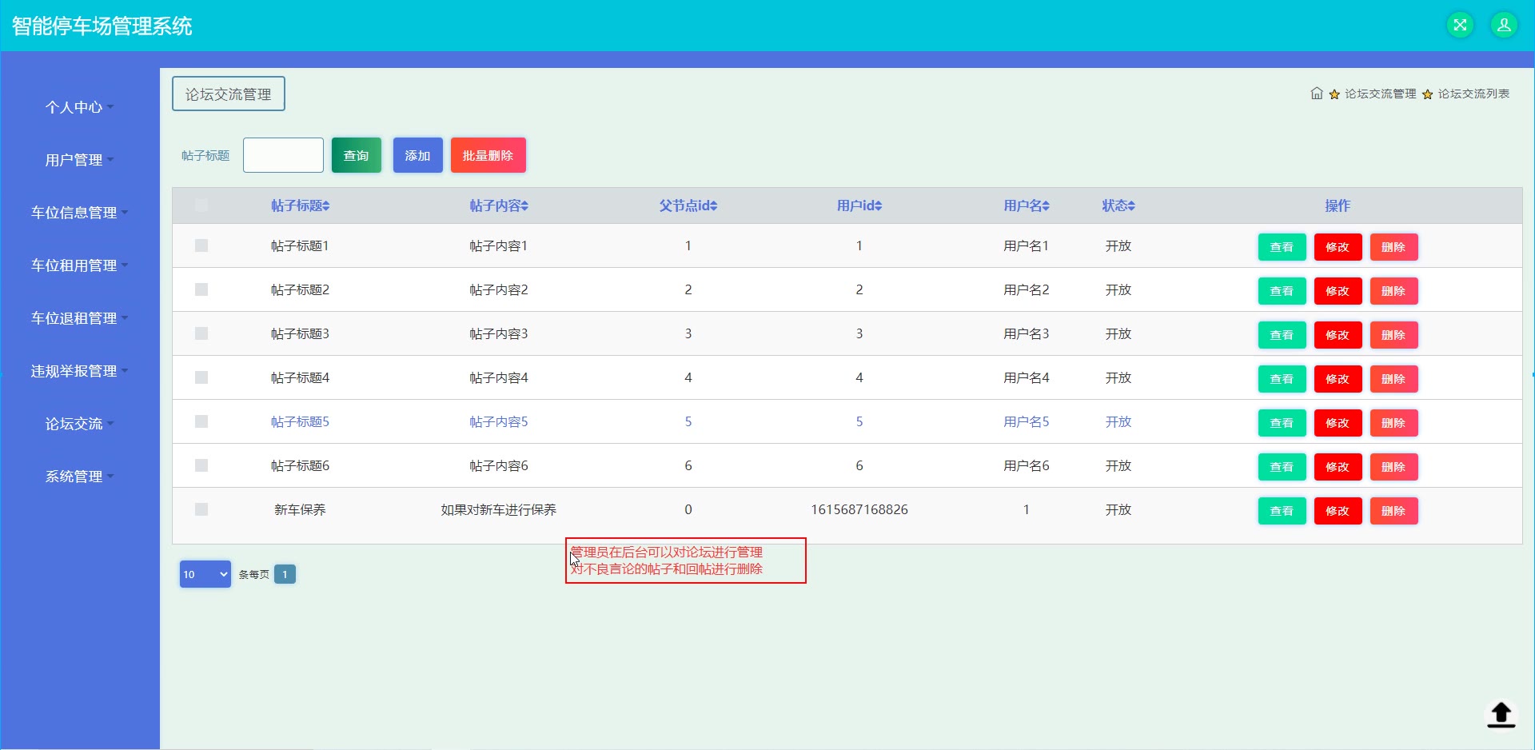Check the row for 帖子标题2

pos(201,289)
